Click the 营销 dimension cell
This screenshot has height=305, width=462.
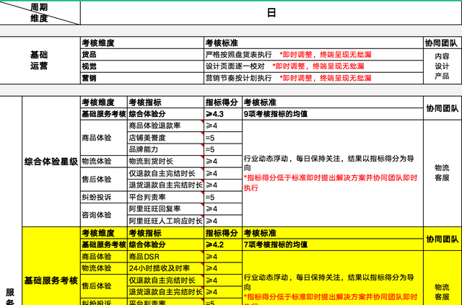(141, 78)
